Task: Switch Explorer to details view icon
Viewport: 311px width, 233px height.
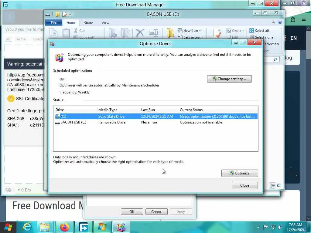Action: pyautogui.click(x=272, y=185)
